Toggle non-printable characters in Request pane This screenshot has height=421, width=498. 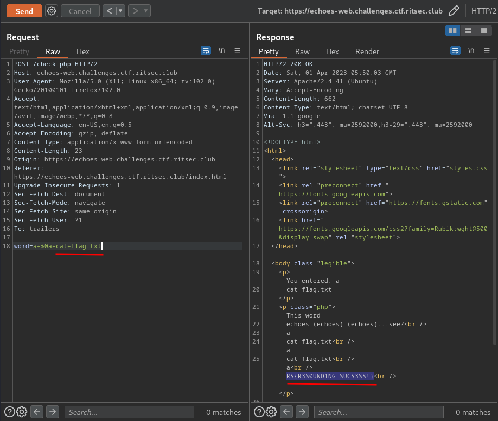(222, 50)
